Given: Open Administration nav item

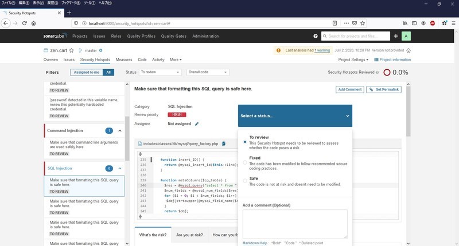Looking at the screenshot, I should tap(205, 36).
